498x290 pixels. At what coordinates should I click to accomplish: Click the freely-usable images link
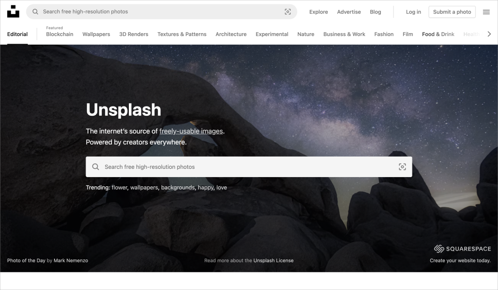(191, 131)
